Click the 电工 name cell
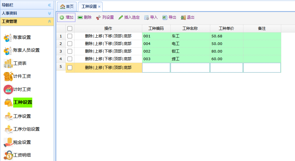Viewport: 295px width, 161px height. pyautogui.click(x=190, y=44)
